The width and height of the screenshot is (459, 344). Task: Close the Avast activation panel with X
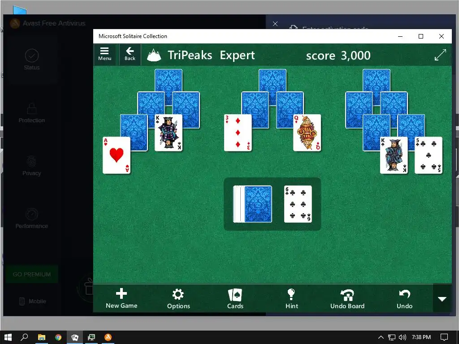click(275, 24)
